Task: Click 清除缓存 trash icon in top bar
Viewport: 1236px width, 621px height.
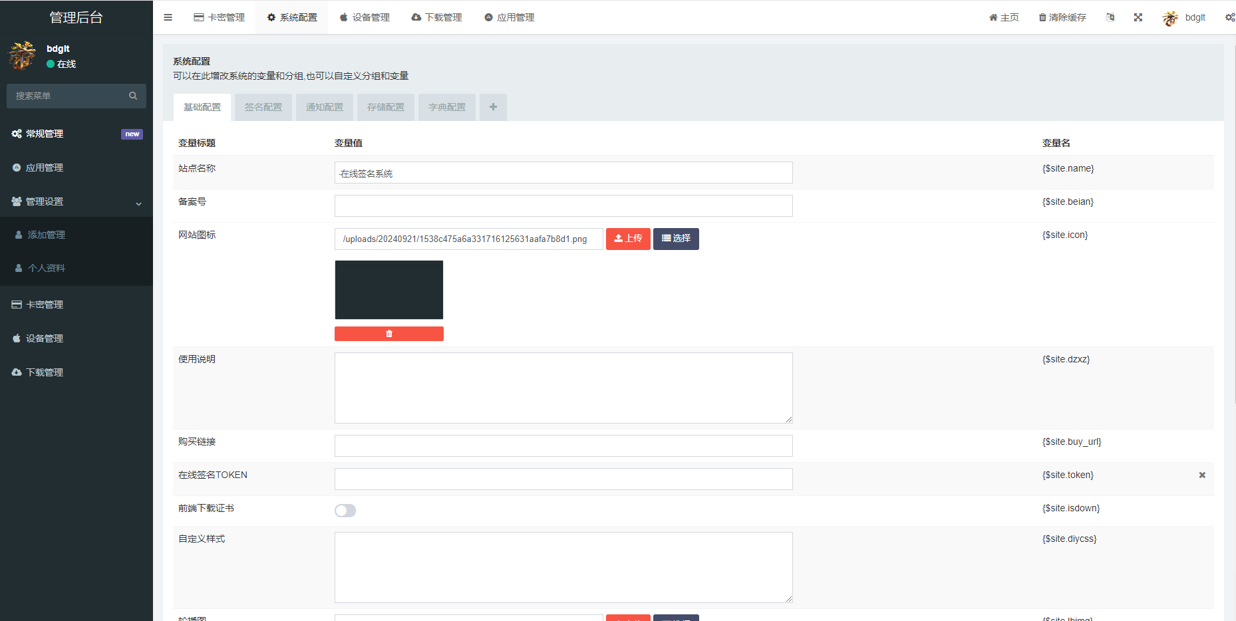Action: click(x=1042, y=17)
